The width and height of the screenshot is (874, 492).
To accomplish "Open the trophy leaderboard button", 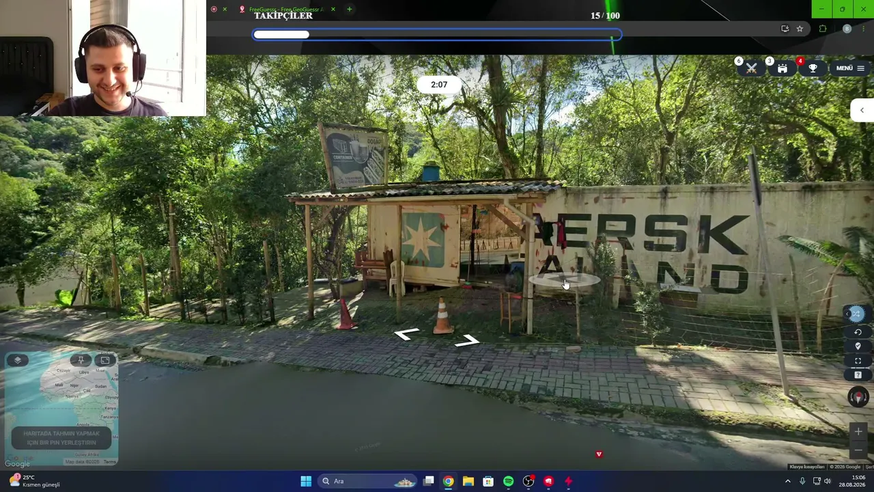I will [813, 68].
